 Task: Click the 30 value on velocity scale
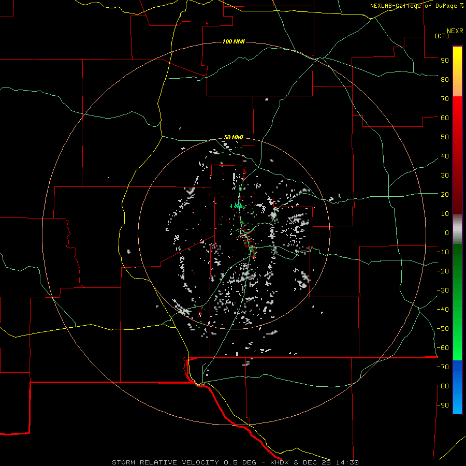pos(445,176)
